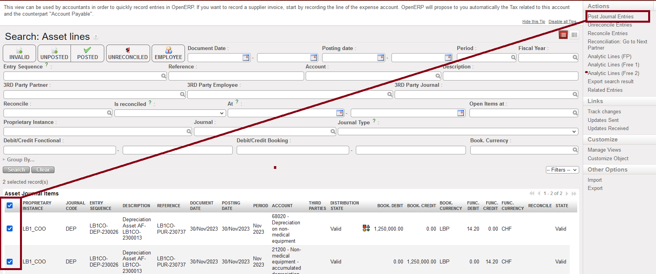The image size is (656, 274).
Task: Click the Fiscal Year search icon
Action: pyautogui.click(x=575, y=57)
